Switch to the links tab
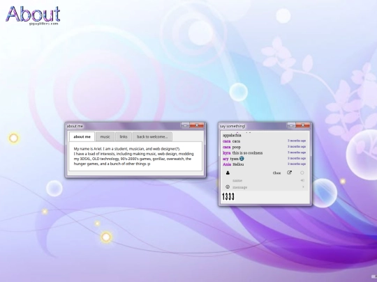Image resolution: width=377 pixels, height=282 pixels. tap(124, 136)
